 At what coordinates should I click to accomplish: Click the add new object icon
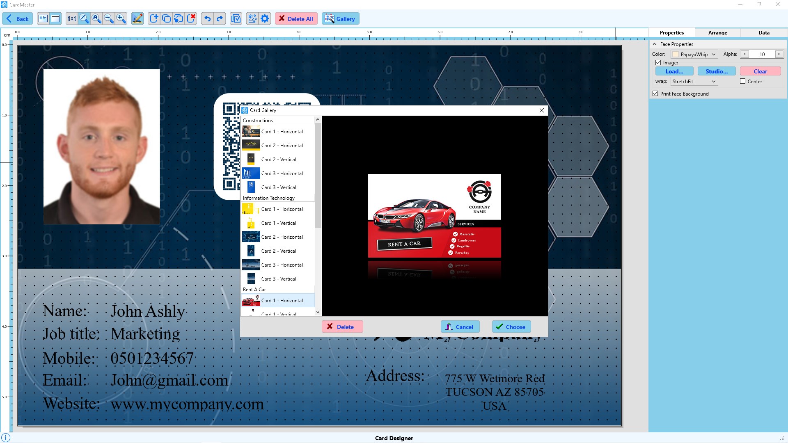[x=154, y=18]
